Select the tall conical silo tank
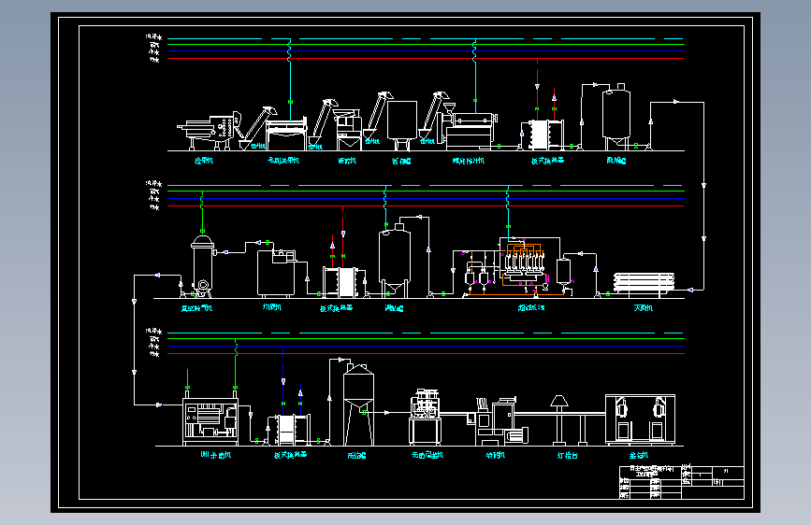Viewport: 811px width, 525px height. (358, 404)
